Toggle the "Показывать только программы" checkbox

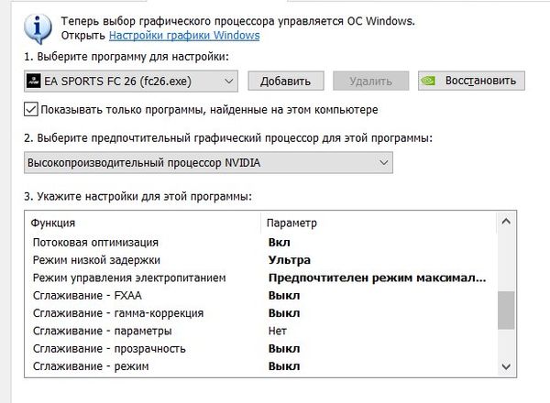(x=32, y=110)
